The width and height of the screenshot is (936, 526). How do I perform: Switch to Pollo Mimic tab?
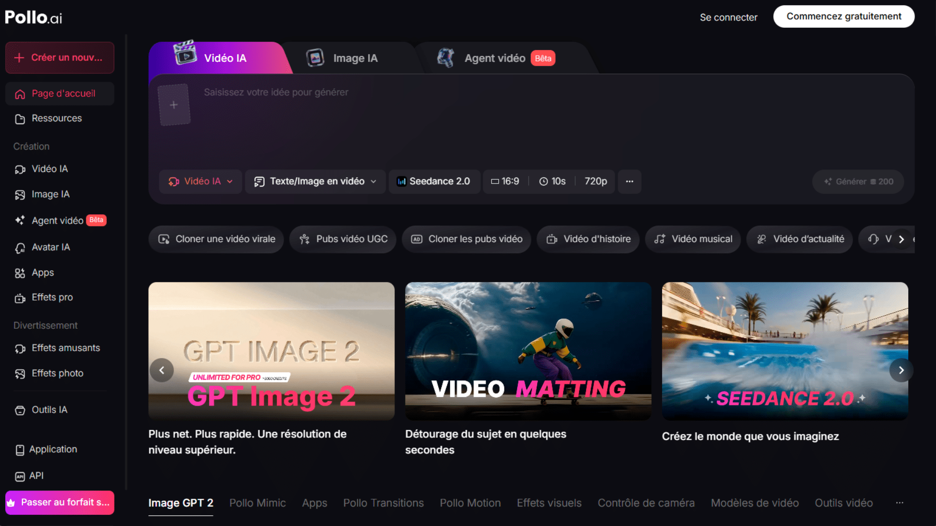tap(257, 503)
